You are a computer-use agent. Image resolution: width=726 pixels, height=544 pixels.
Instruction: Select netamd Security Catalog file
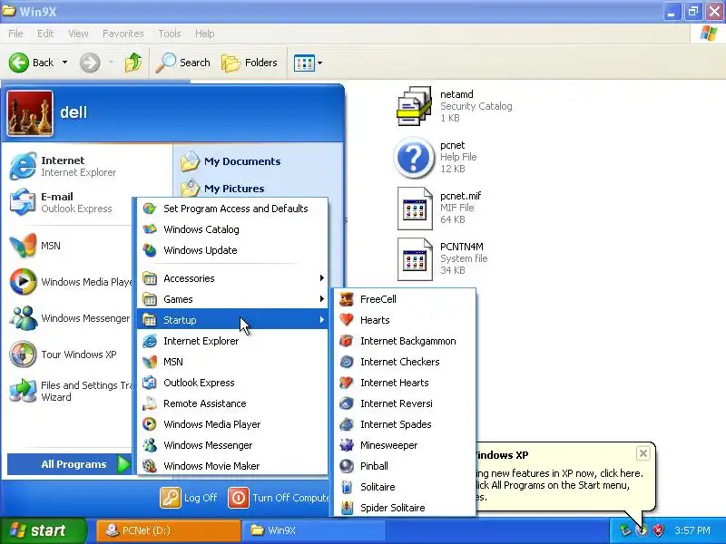[x=455, y=106]
